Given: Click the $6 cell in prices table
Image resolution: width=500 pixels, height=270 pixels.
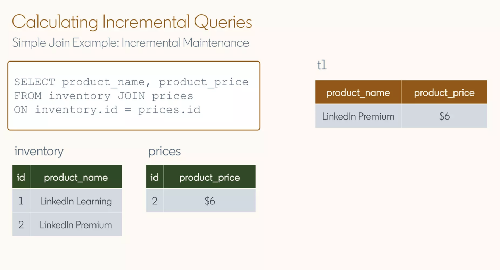Looking at the screenshot, I should 209,201.
